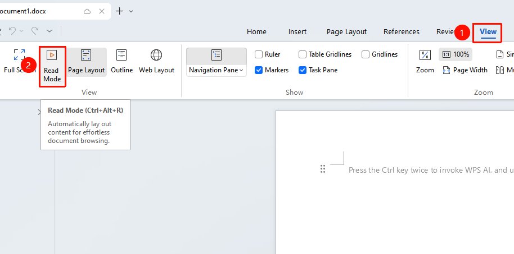The image size is (514, 254).
Task: Enable the Ruler checkbox
Action: coord(259,54)
